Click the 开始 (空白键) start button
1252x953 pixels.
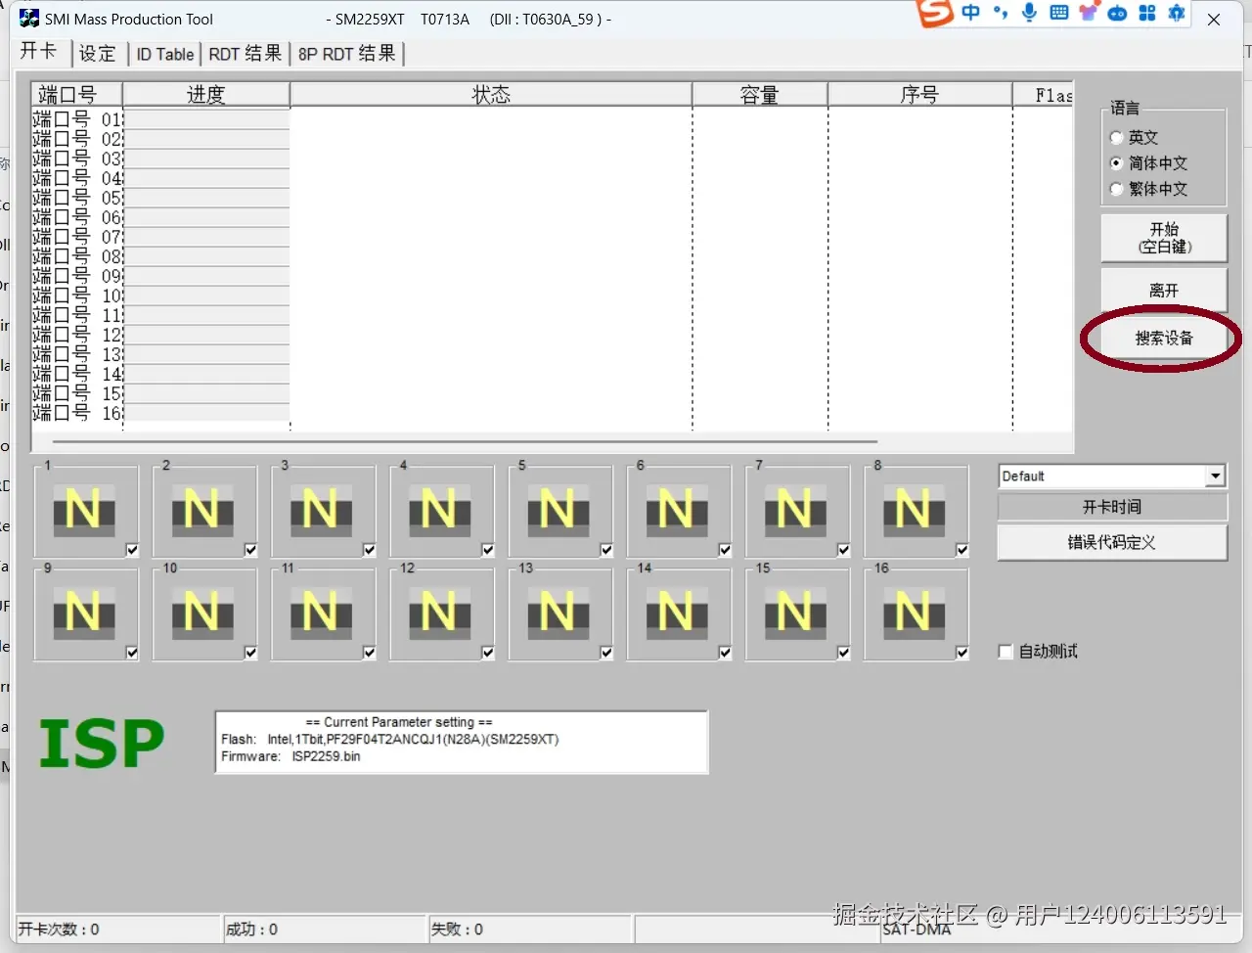(1164, 238)
